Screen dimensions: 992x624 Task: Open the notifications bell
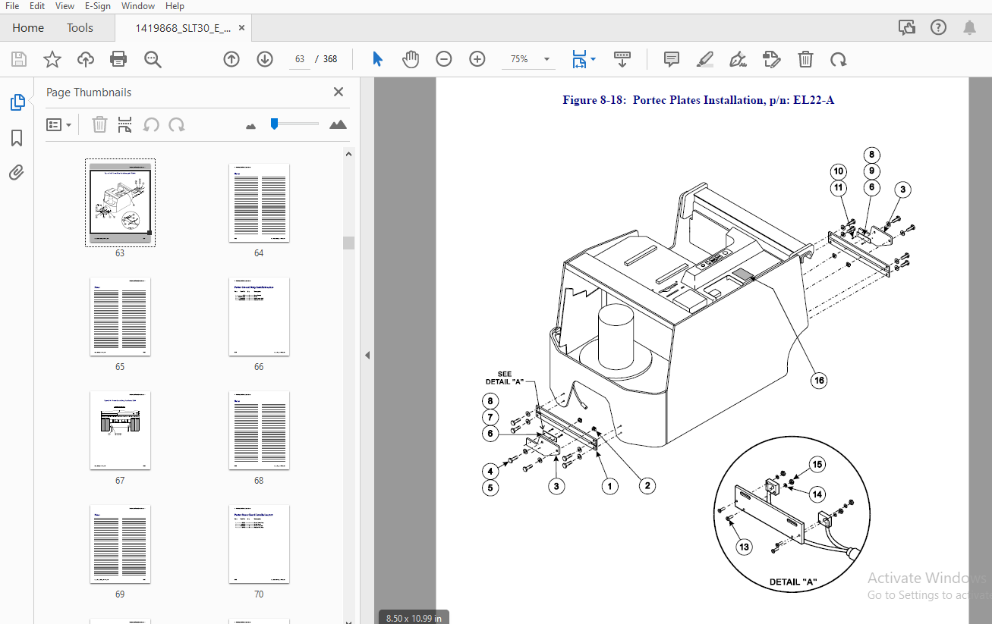[x=970, y=28]
